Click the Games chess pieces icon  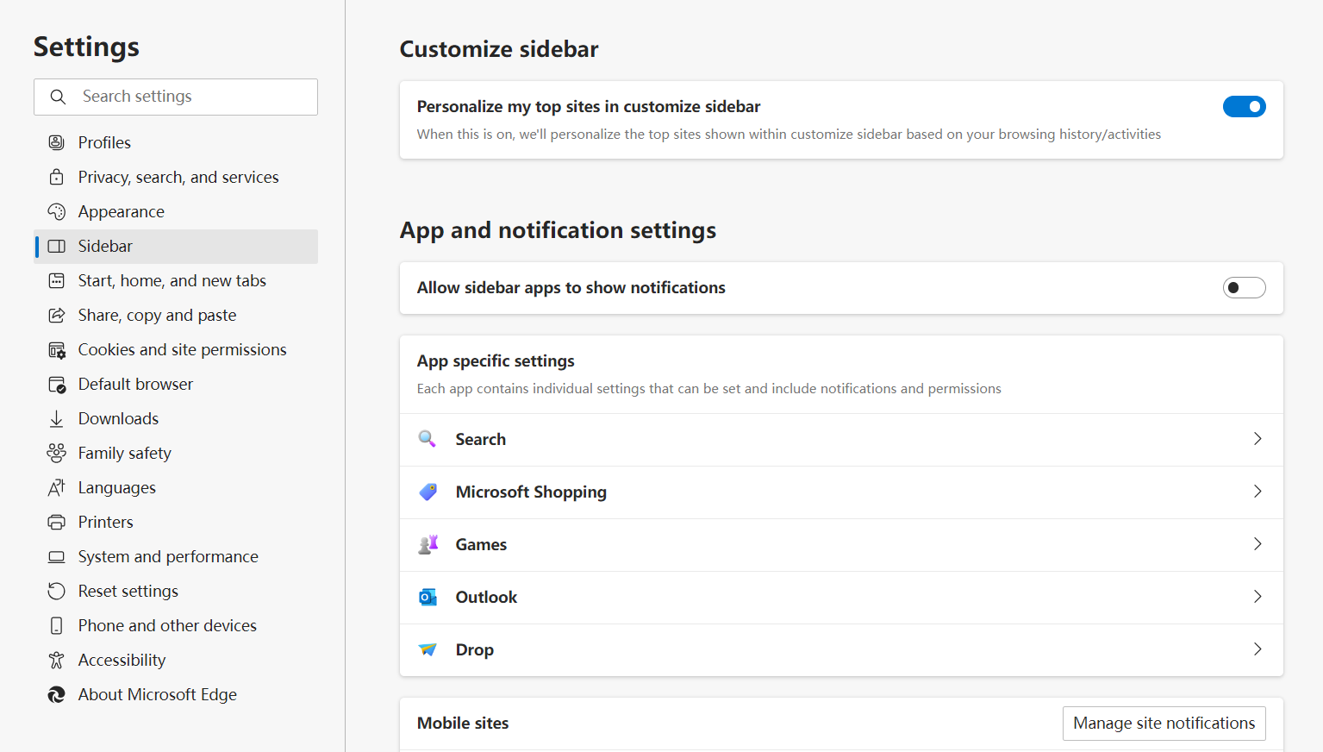(x=427, y=544)
